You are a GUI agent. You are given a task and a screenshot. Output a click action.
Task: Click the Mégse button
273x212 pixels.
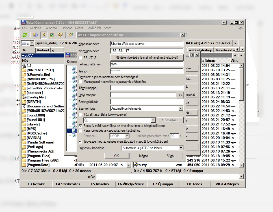pos(144,156)
